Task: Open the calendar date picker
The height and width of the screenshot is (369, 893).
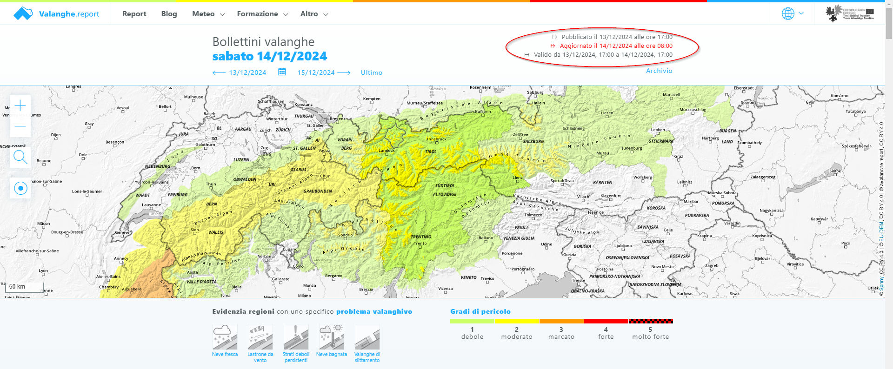Action: point(282,72)
